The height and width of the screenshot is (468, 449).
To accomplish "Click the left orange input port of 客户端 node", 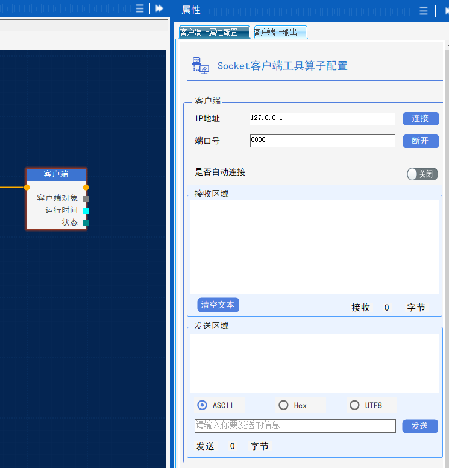I will (x=27, y=188).
